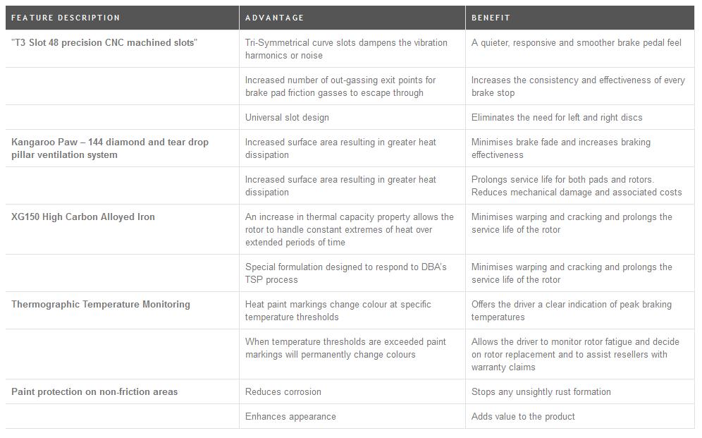Click the Eliminates need for left and right discs text
This screenshot has height=438, width=702.
(557, 118)
